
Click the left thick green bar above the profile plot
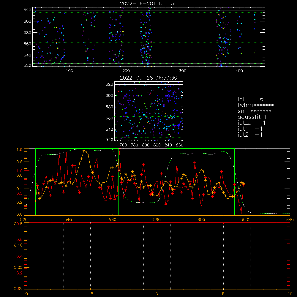77,148
